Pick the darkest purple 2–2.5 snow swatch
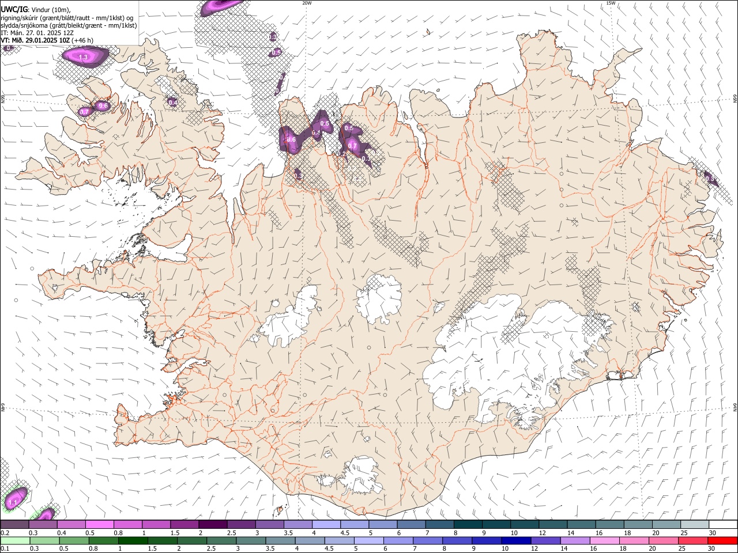Viewport: 738px width, 553px height. (213, 525)
